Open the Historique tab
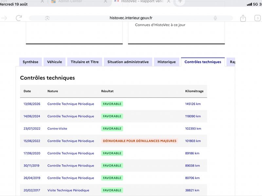This screenshot has width=262, height=196. (167, 62)
